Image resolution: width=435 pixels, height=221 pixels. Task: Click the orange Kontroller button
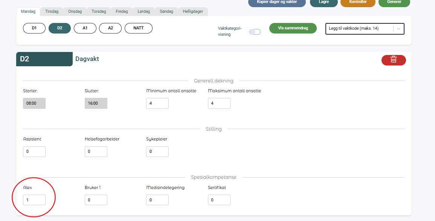click(x=358, y=2)
